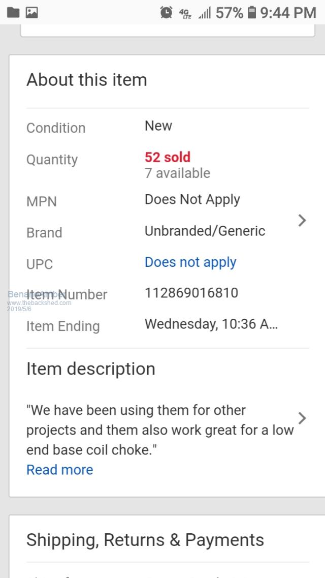325x578 pixels.
Task: Expand the item description chevron
Action: coord(302,418)
